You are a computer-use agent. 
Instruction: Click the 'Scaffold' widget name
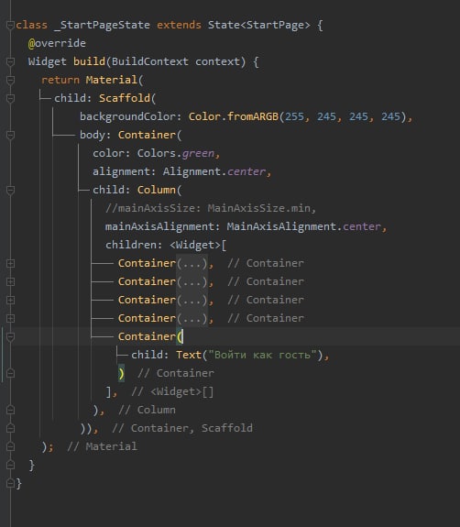125,98
